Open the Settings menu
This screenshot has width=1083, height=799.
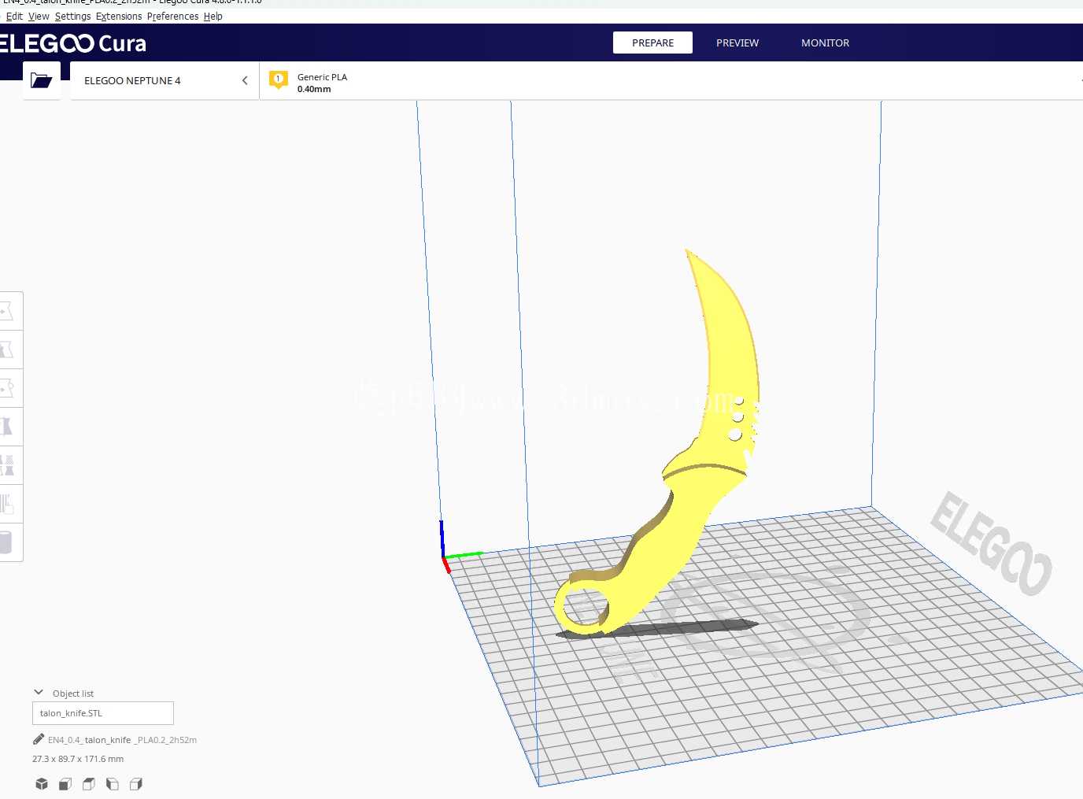click(x=72, y=16)
